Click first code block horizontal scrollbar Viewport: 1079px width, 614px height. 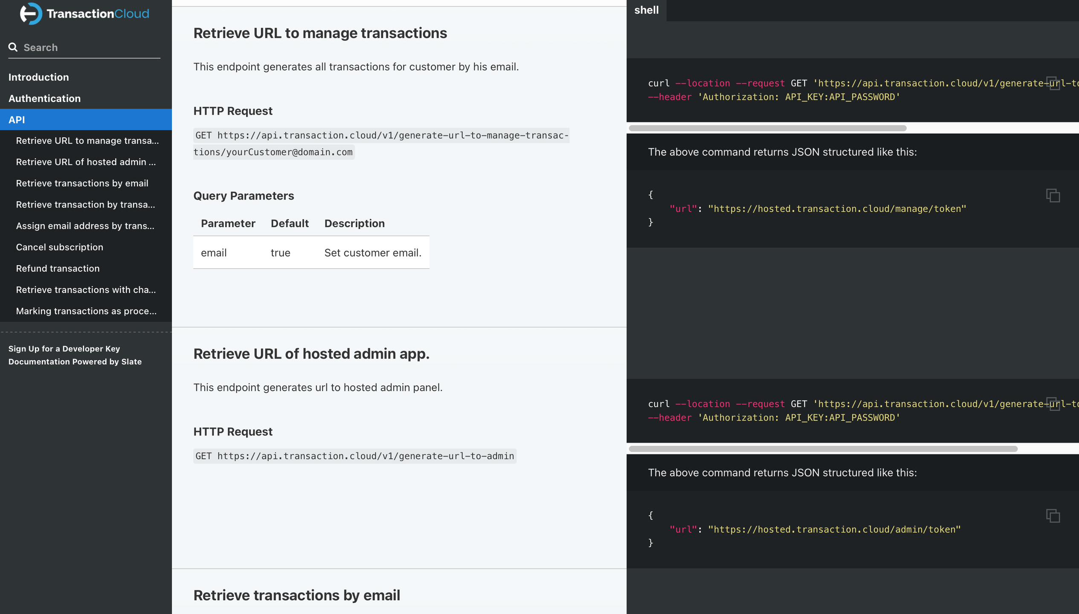pyautogui.click(x=767, y=128)
